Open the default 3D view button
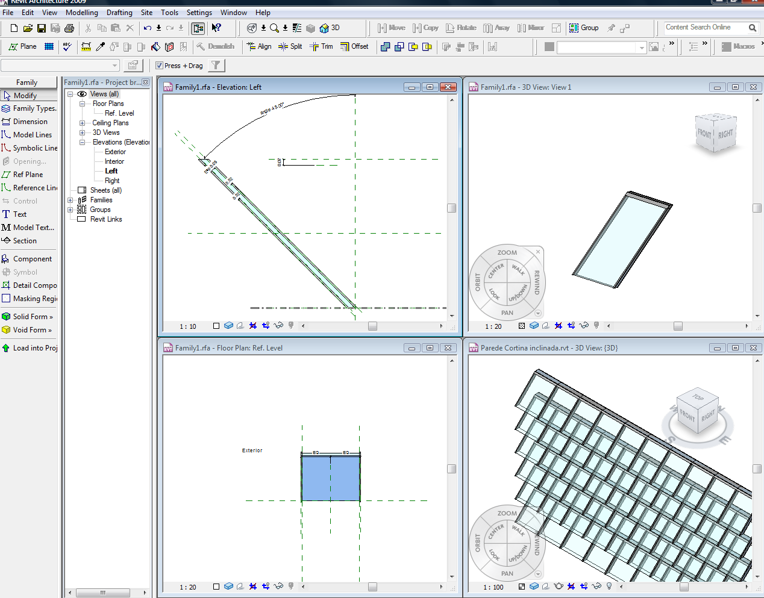 (330, 28)
